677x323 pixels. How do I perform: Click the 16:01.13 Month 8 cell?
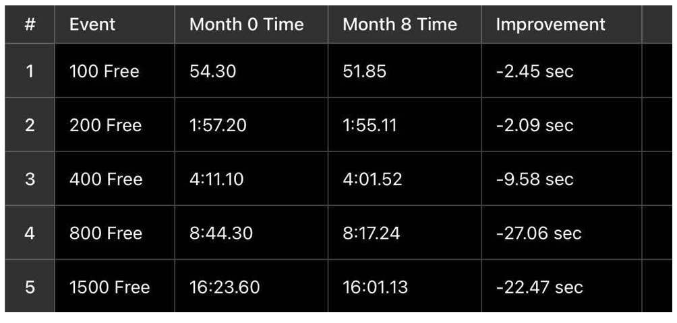[405, 287]
